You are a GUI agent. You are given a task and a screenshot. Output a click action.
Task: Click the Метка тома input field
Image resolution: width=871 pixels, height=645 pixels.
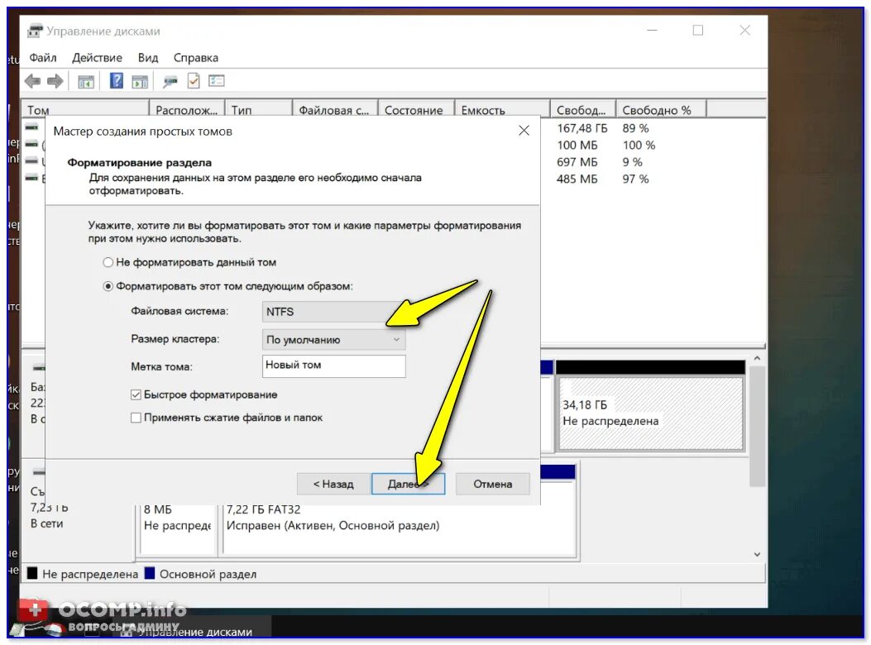tap(333, 366)
